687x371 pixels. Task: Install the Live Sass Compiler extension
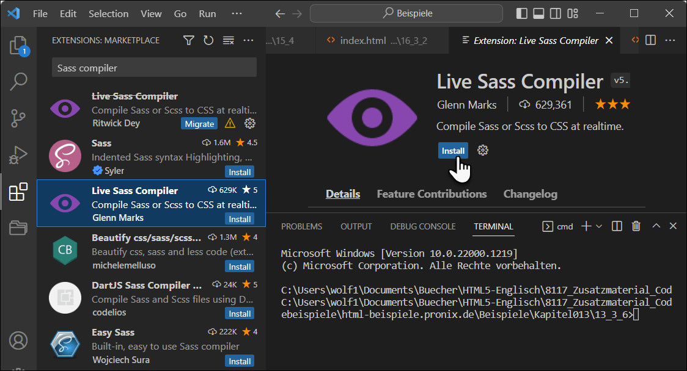[453, 150]
